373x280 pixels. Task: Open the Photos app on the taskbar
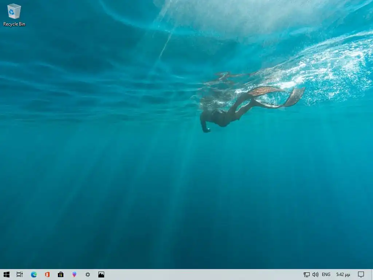tap(101, 275)
